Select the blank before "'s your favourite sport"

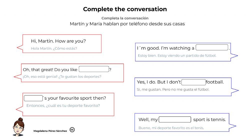pos(33,98)
